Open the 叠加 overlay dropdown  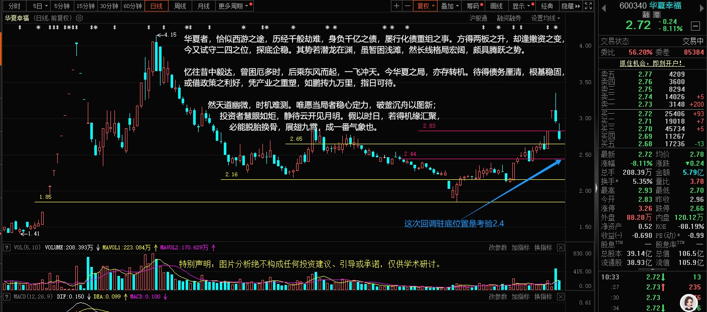(x=450, y=6)
